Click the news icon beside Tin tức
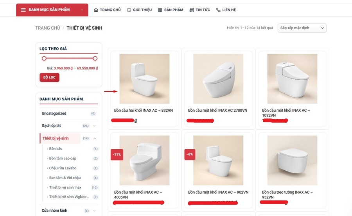352x216 pixels. tap(192, 10)
